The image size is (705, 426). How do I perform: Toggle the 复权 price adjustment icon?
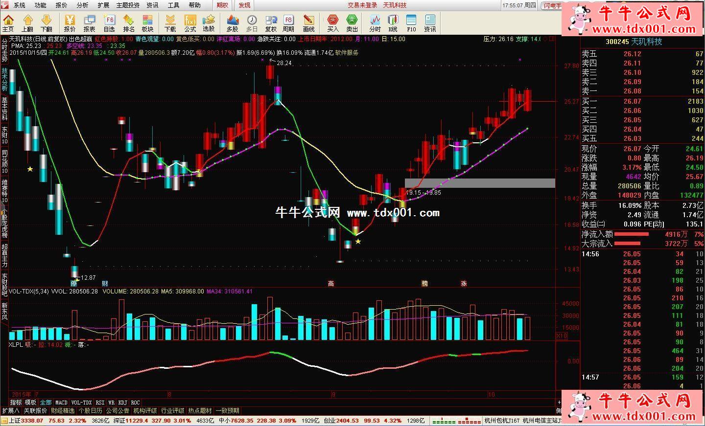pyautogui.click(x=271, y=22)
